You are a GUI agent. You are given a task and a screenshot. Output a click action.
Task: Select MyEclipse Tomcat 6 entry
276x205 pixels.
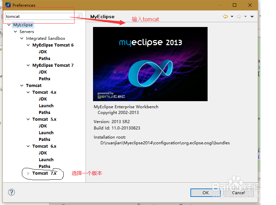[53, 45]
